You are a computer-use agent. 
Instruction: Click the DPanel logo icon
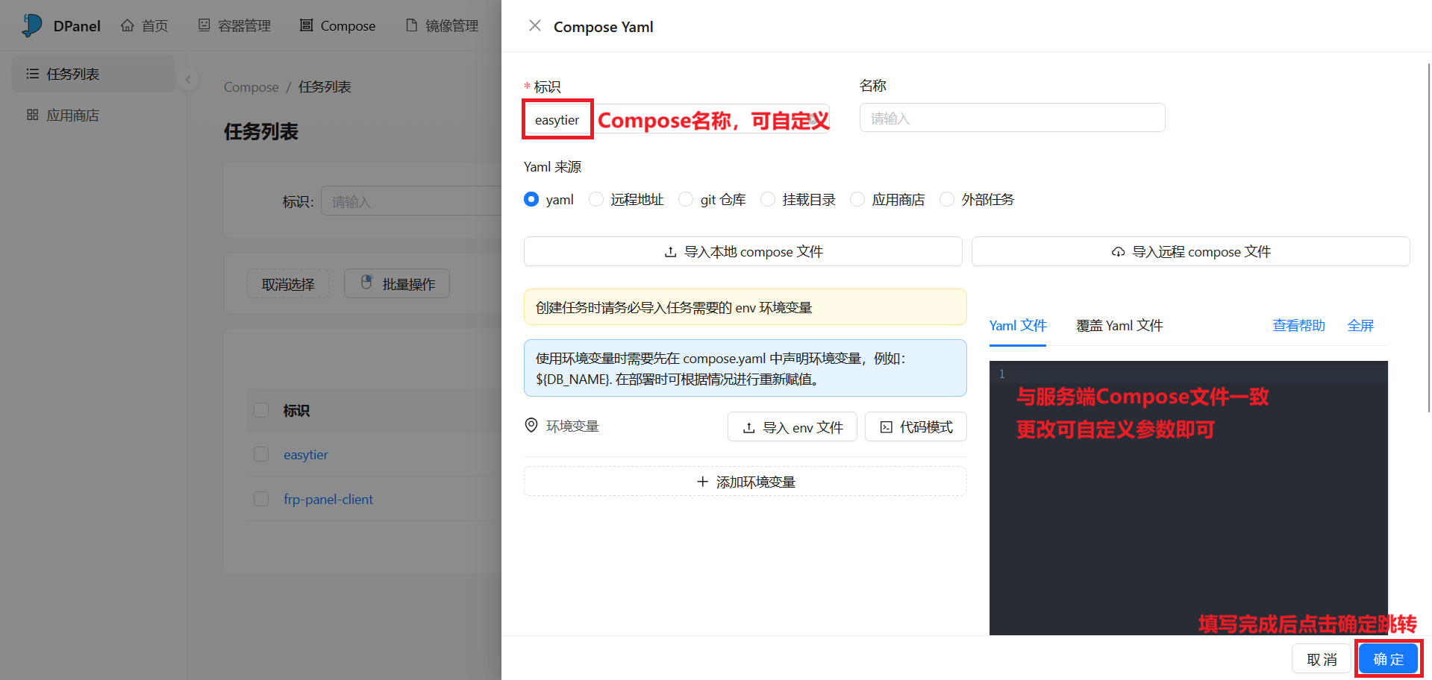pyautogui.click(x=32, y=25)
